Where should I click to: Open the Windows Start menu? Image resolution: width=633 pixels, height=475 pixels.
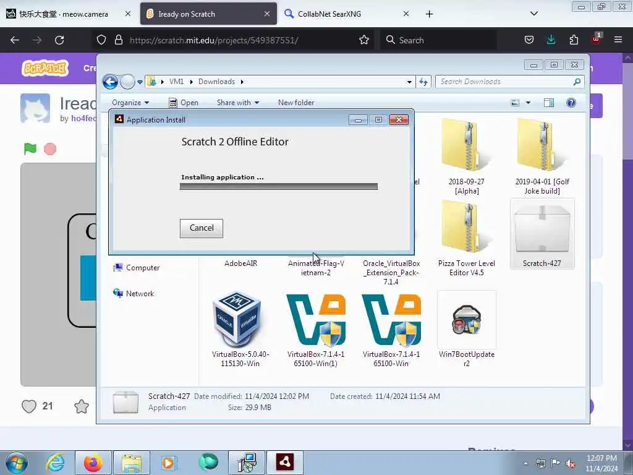point(17,463)
